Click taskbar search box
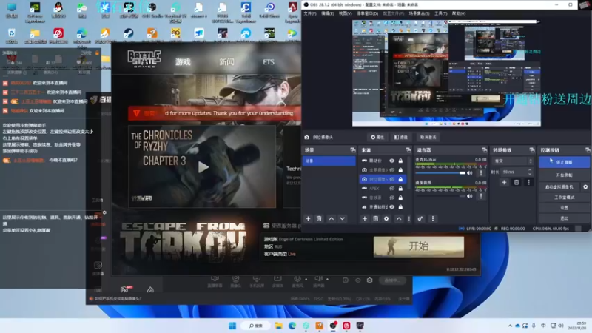This screenshot has height=333, width=592. pyautogui.click(x=256, y=326)
